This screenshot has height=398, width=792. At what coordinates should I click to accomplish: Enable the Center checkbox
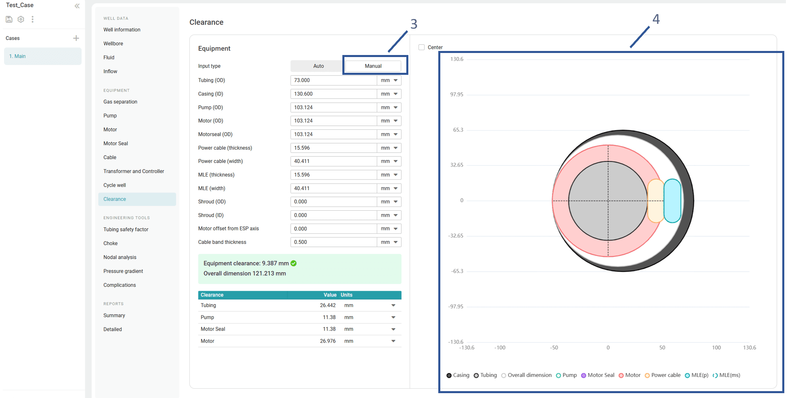[422, 47]
